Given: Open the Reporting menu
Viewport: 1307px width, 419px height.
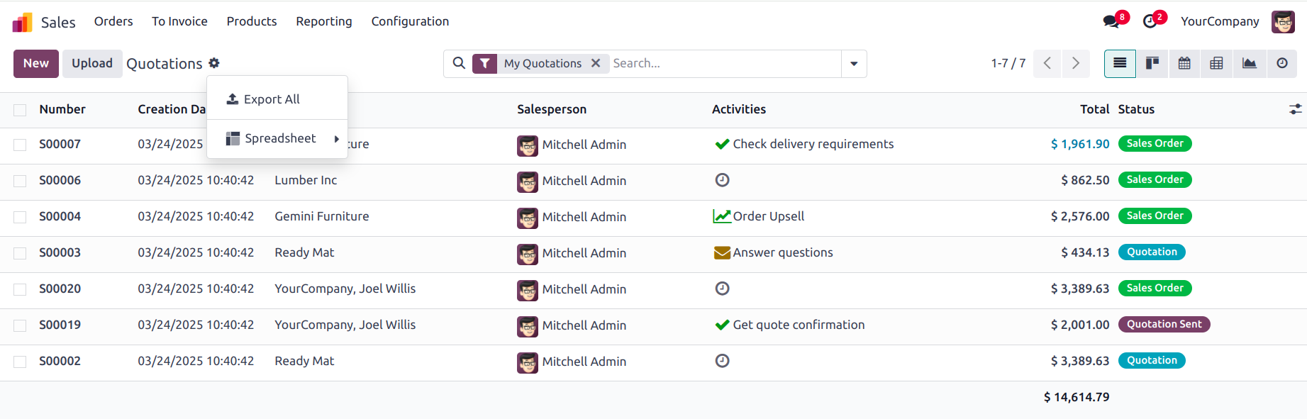Looking at the screenshot, I should coord(324,21).
